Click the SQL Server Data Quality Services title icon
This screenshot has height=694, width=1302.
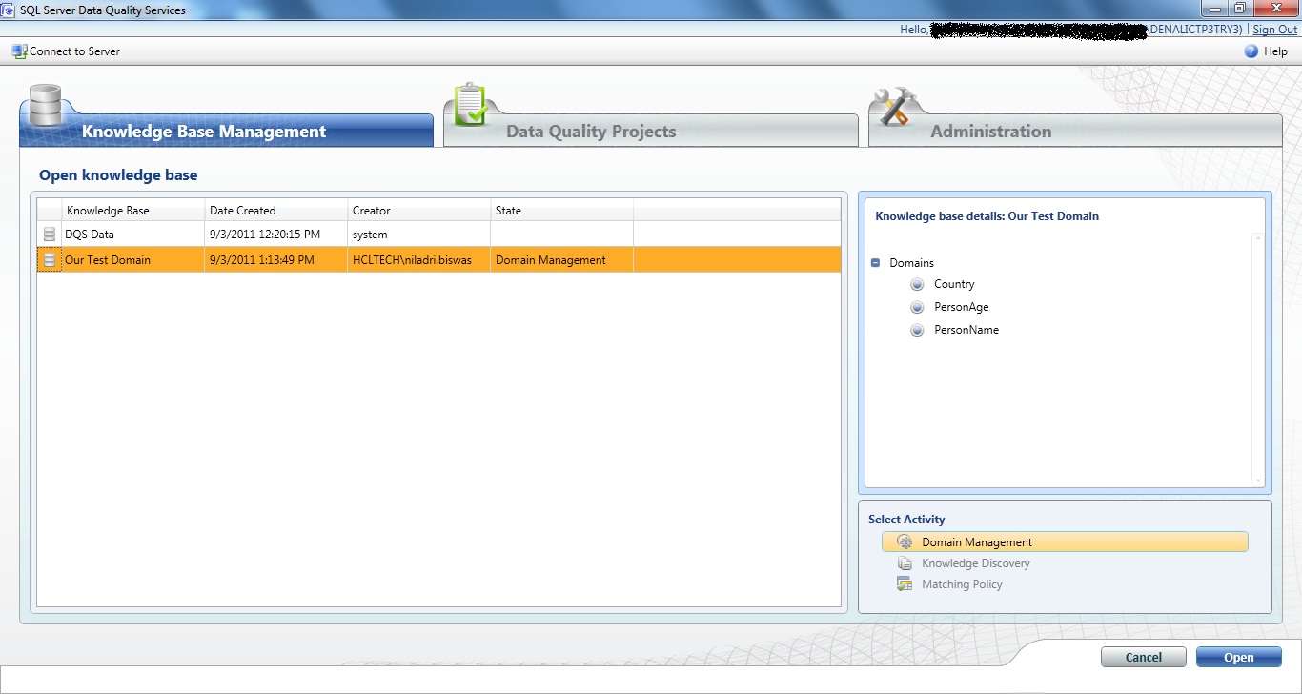tap(9, 10)
